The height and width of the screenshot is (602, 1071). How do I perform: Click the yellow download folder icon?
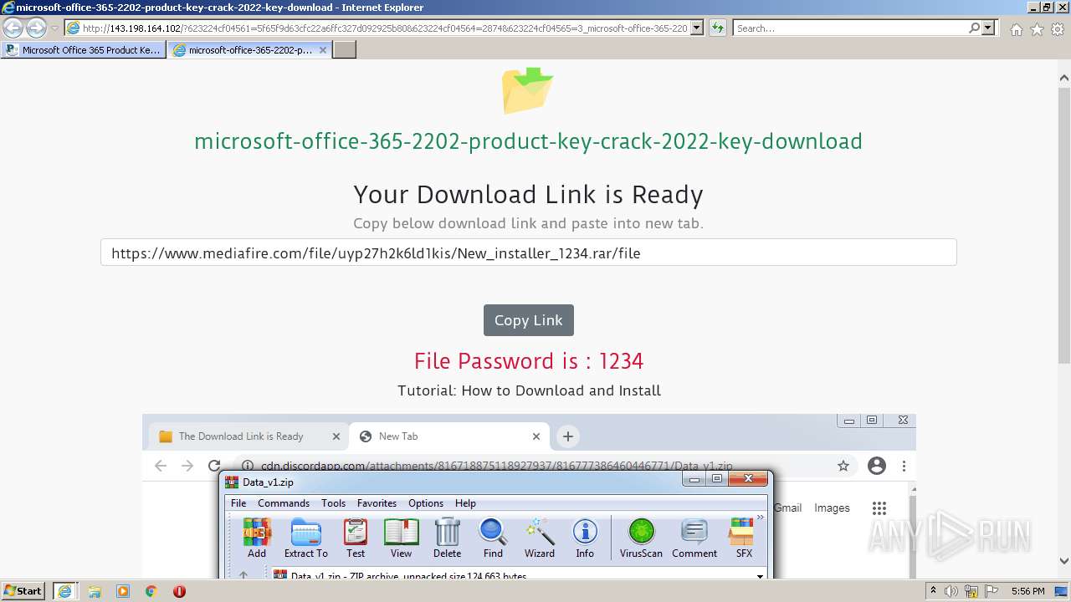click(x=528, y=90)
